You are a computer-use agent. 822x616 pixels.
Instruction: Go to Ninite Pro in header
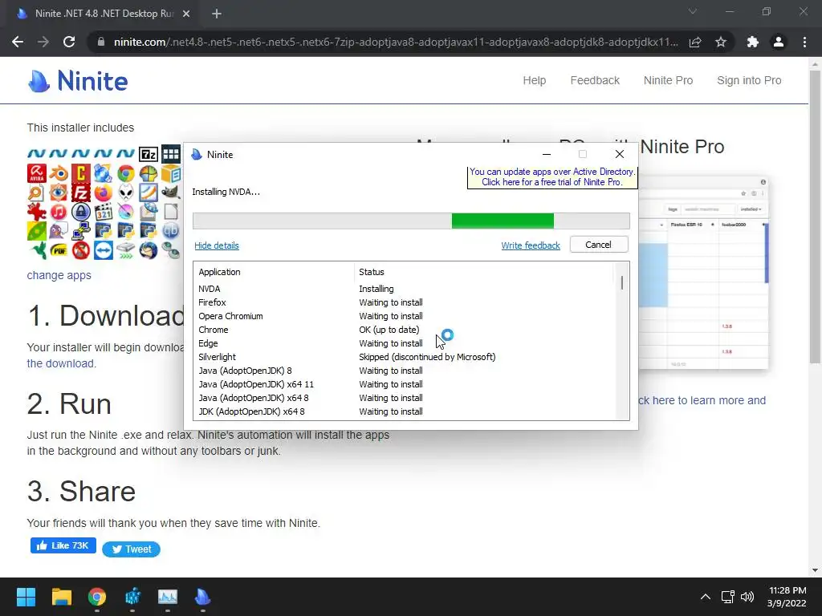668,80
